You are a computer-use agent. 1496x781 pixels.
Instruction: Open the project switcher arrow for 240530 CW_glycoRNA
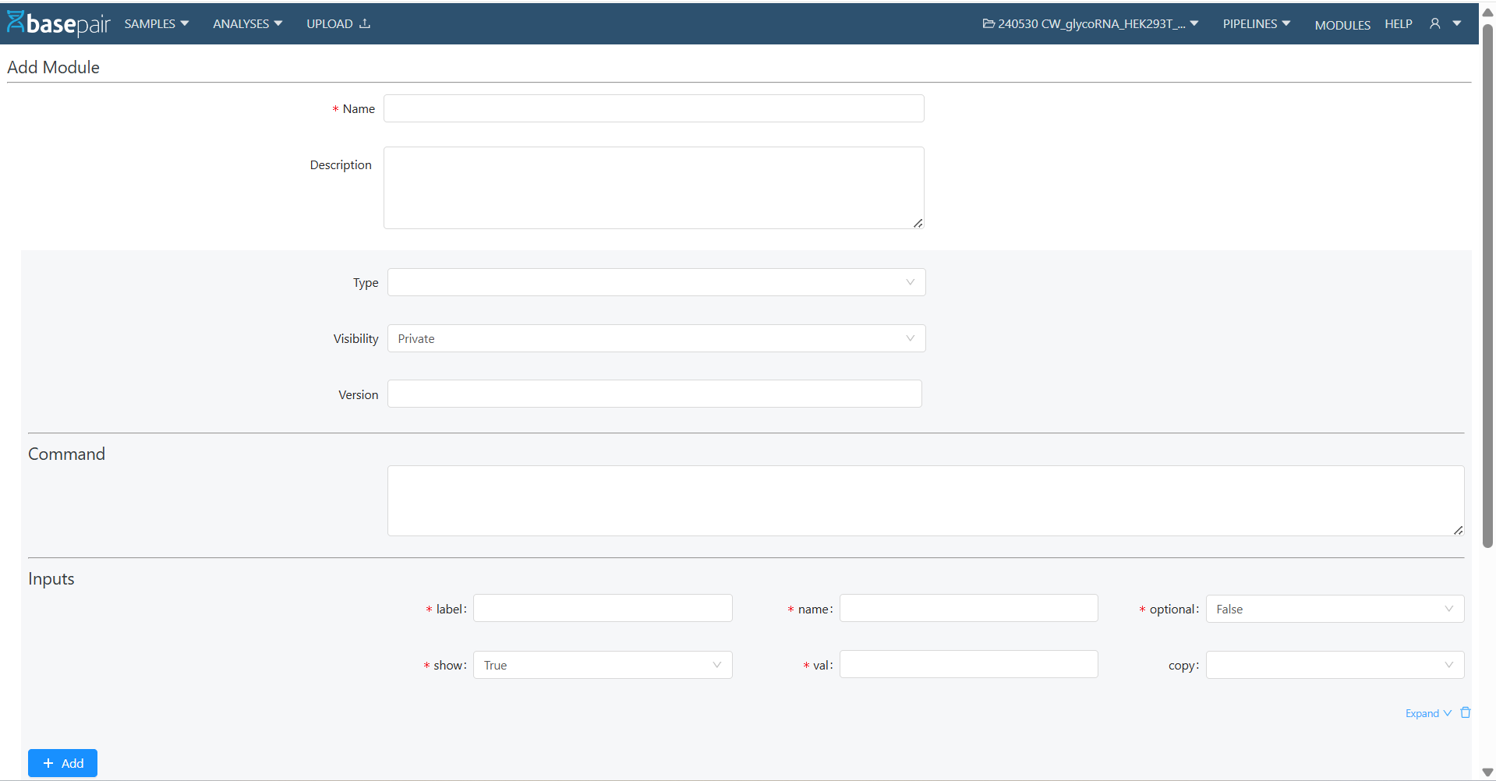point(1195,23)
